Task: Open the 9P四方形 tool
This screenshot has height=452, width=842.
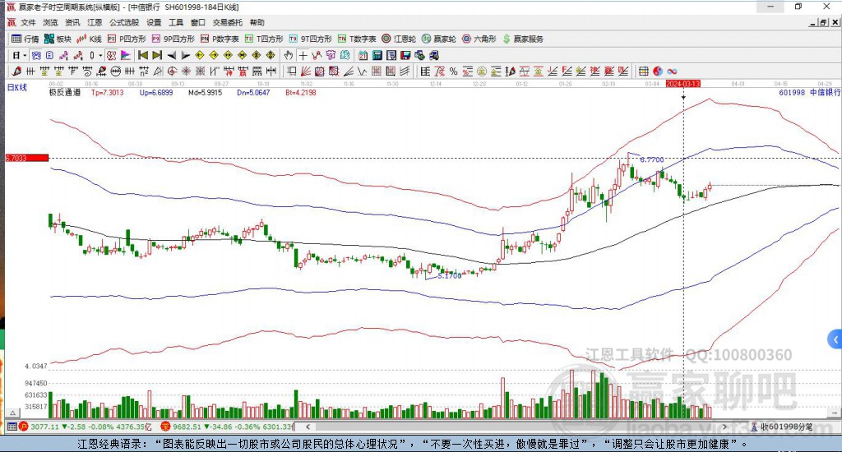Action: [x=173, y=39]
